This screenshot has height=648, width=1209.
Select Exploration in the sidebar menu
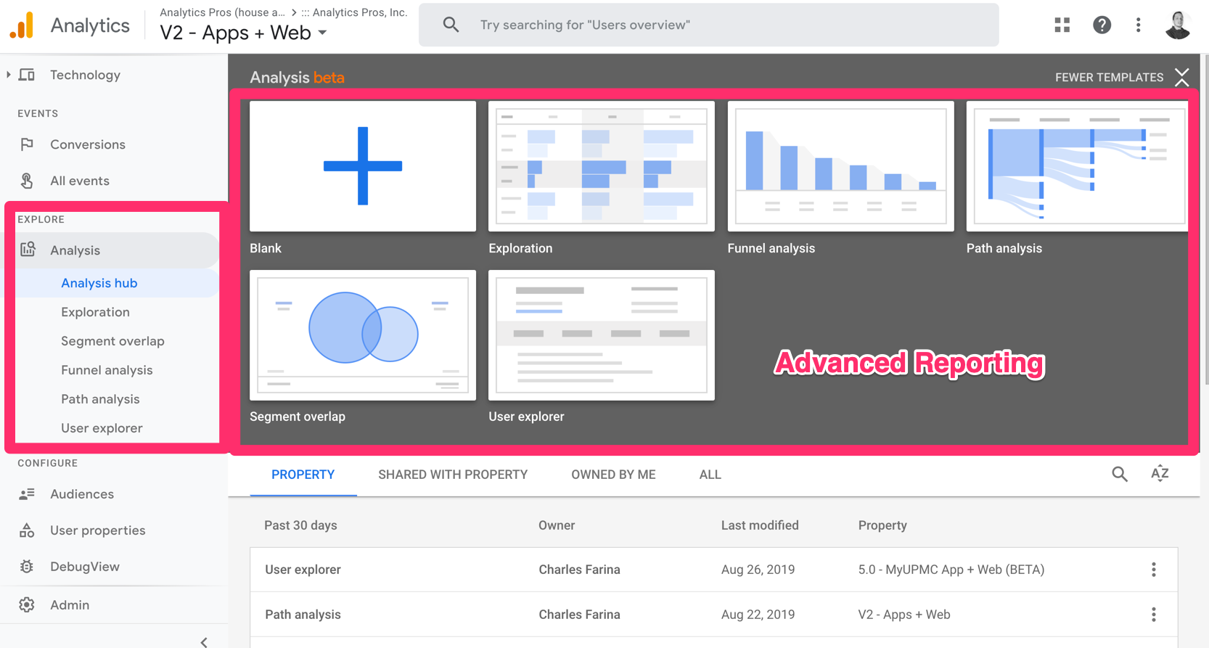click(95, 312)
